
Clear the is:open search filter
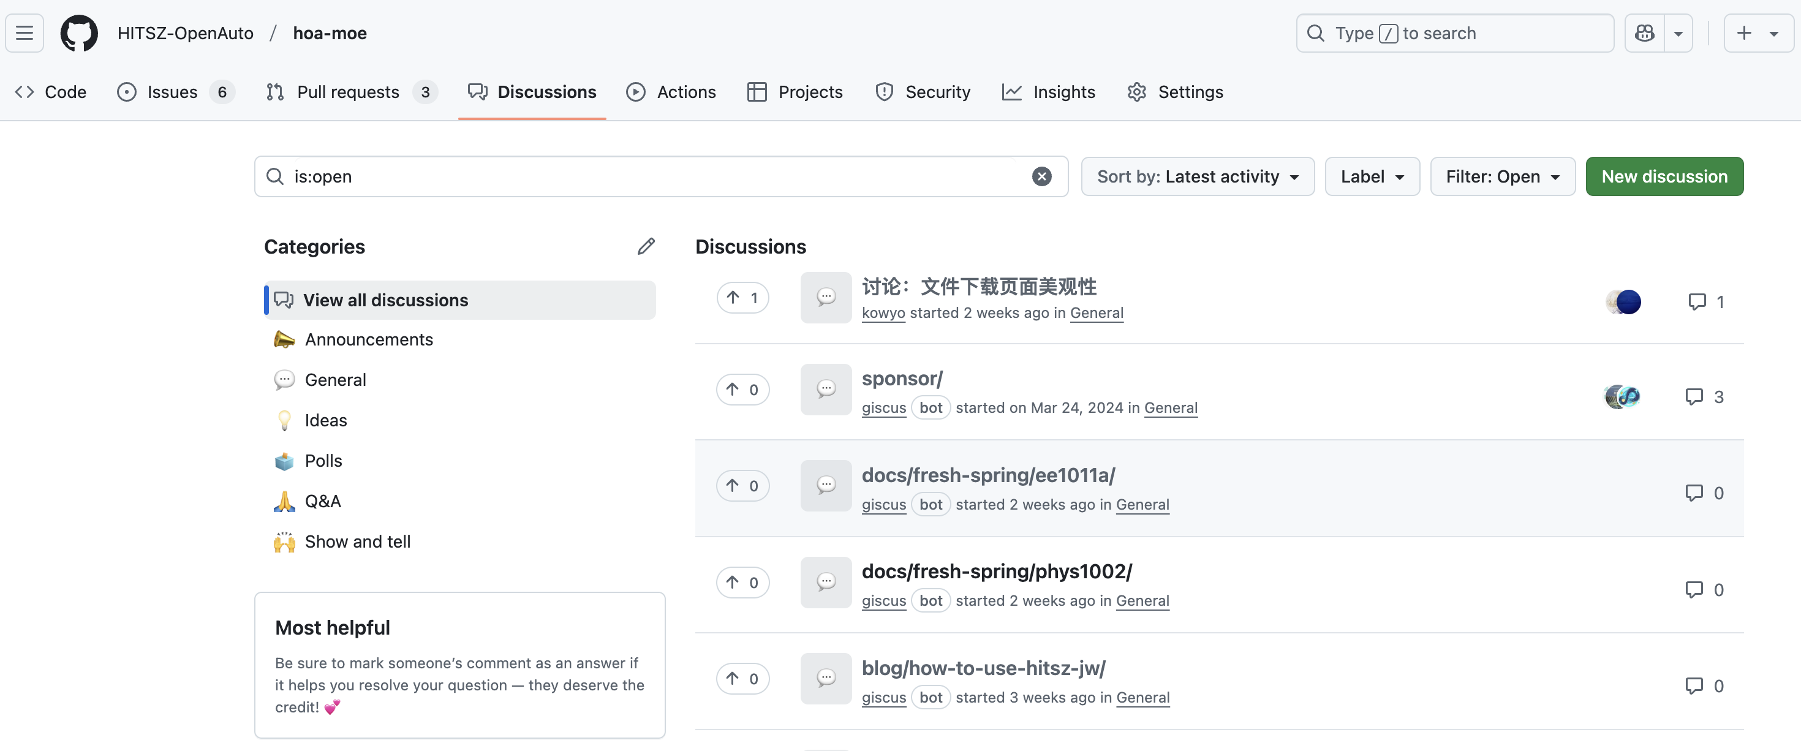(1041, 177)
